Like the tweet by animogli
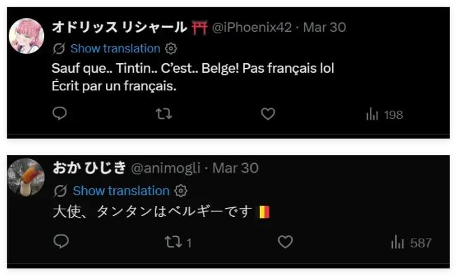The image size is (456, 278). point(286,242)
